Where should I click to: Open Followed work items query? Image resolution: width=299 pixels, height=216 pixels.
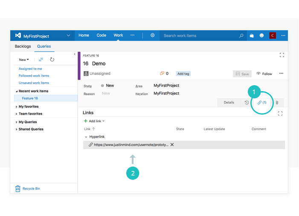click(x=34, y=75)
